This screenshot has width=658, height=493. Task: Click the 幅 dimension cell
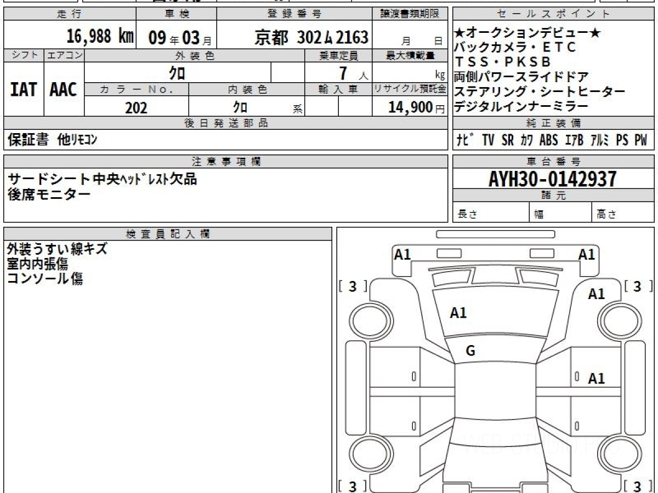pyautogui.click(x=560, y=213)
